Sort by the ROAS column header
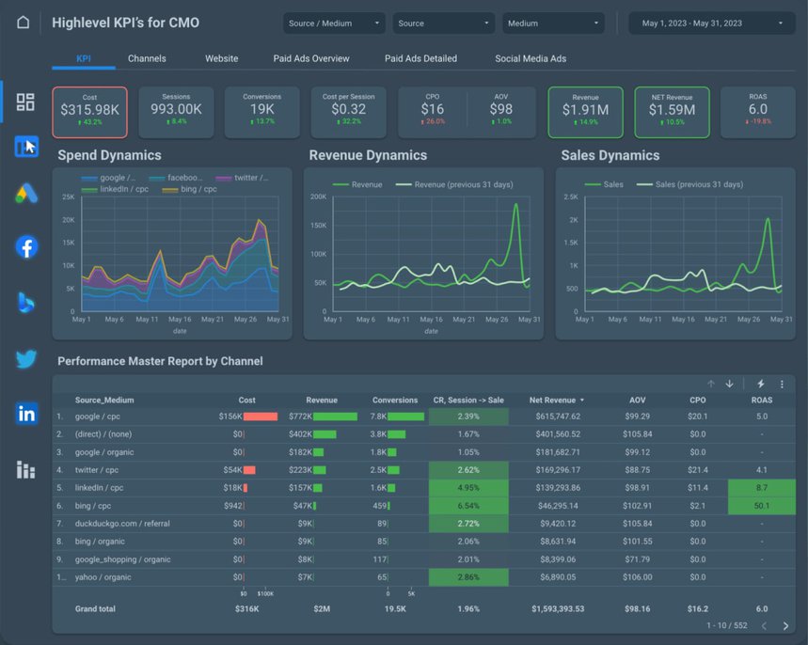Screen dimensions: 808x645 coord(762,401)
